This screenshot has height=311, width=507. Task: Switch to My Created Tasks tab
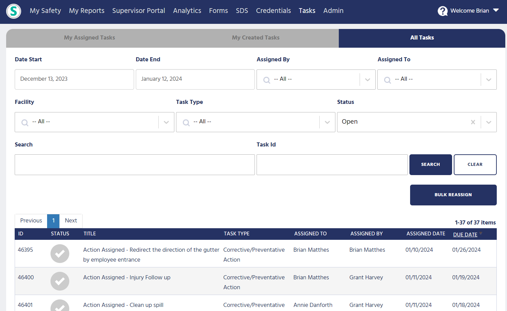(256, 38)
